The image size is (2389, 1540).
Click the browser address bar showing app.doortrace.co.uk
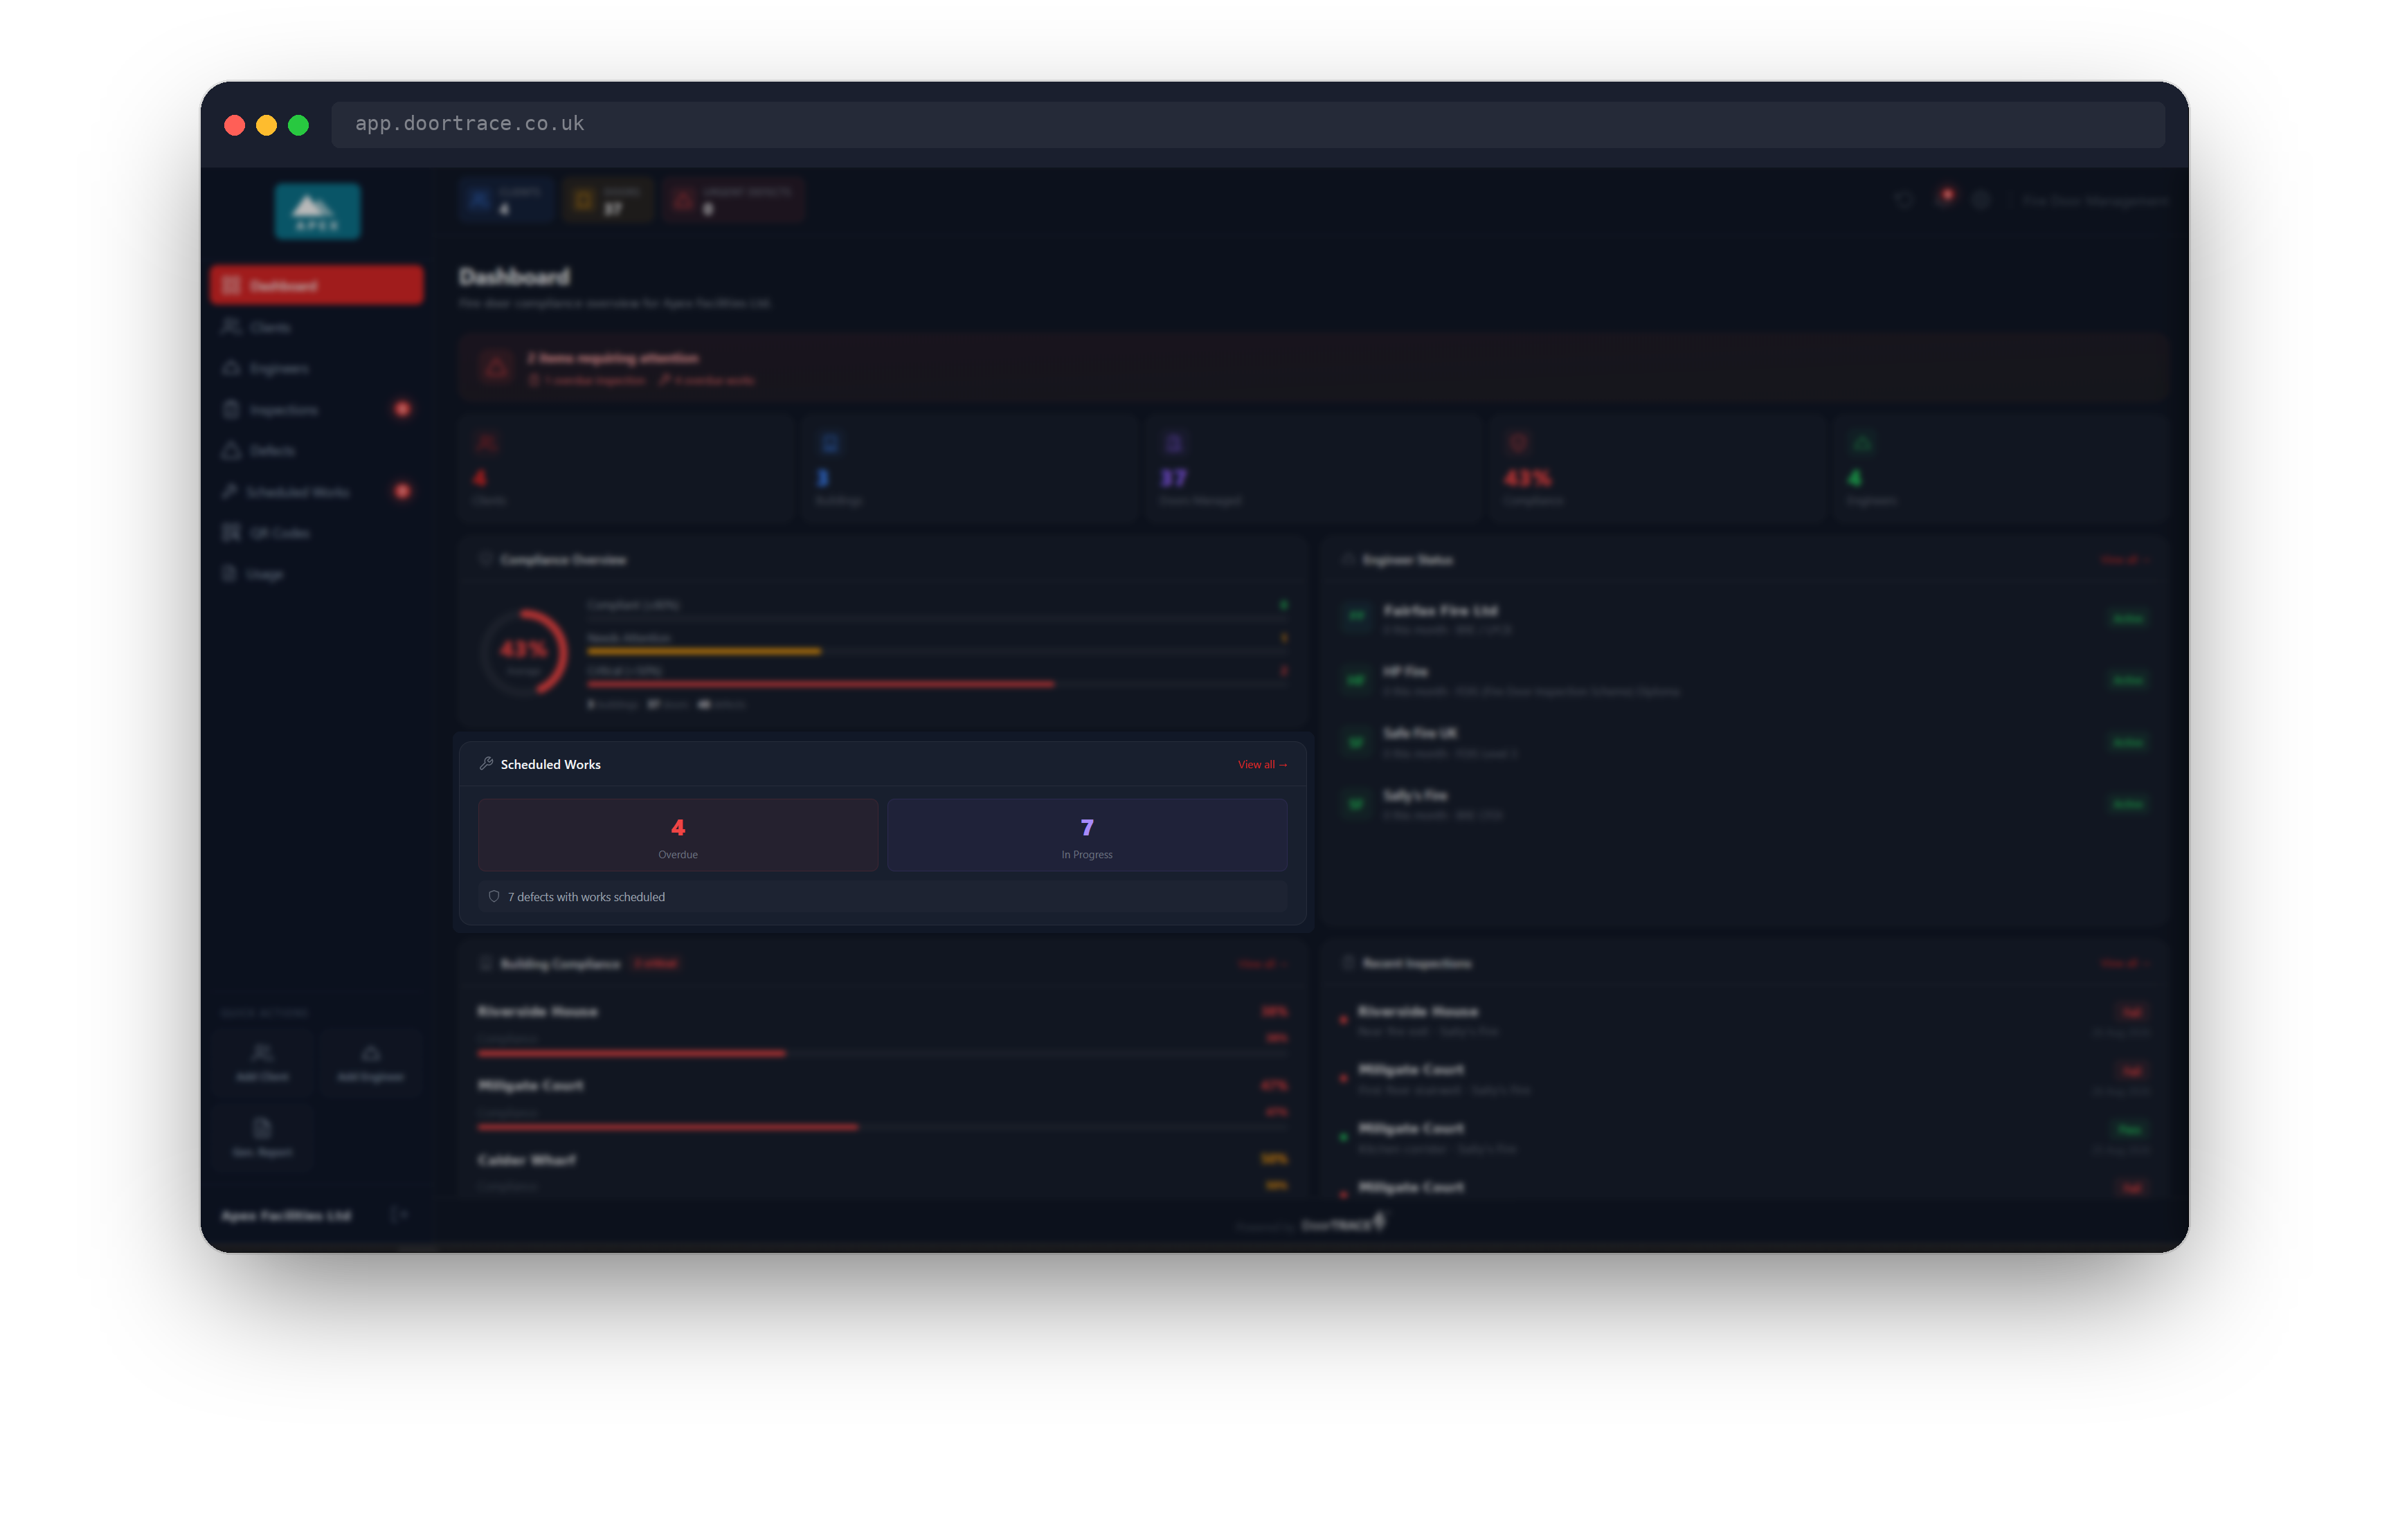point(1248,124)
